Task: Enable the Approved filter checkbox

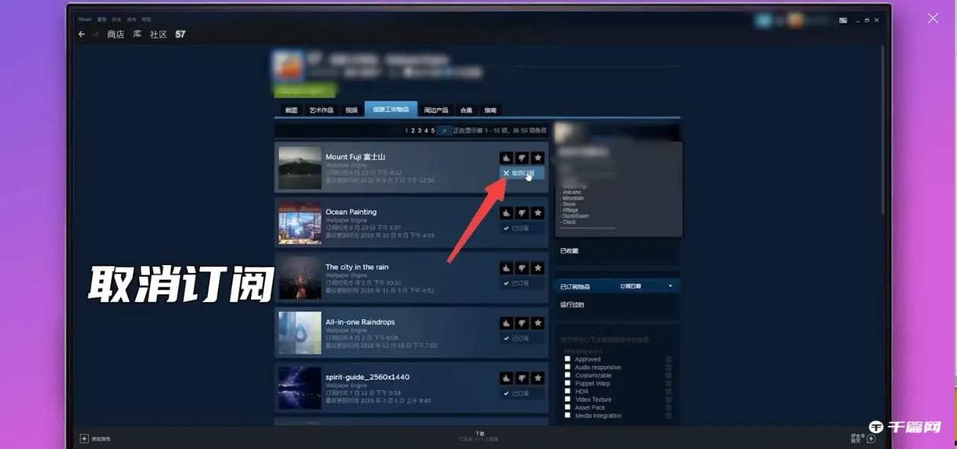Action: click(568, 359)
